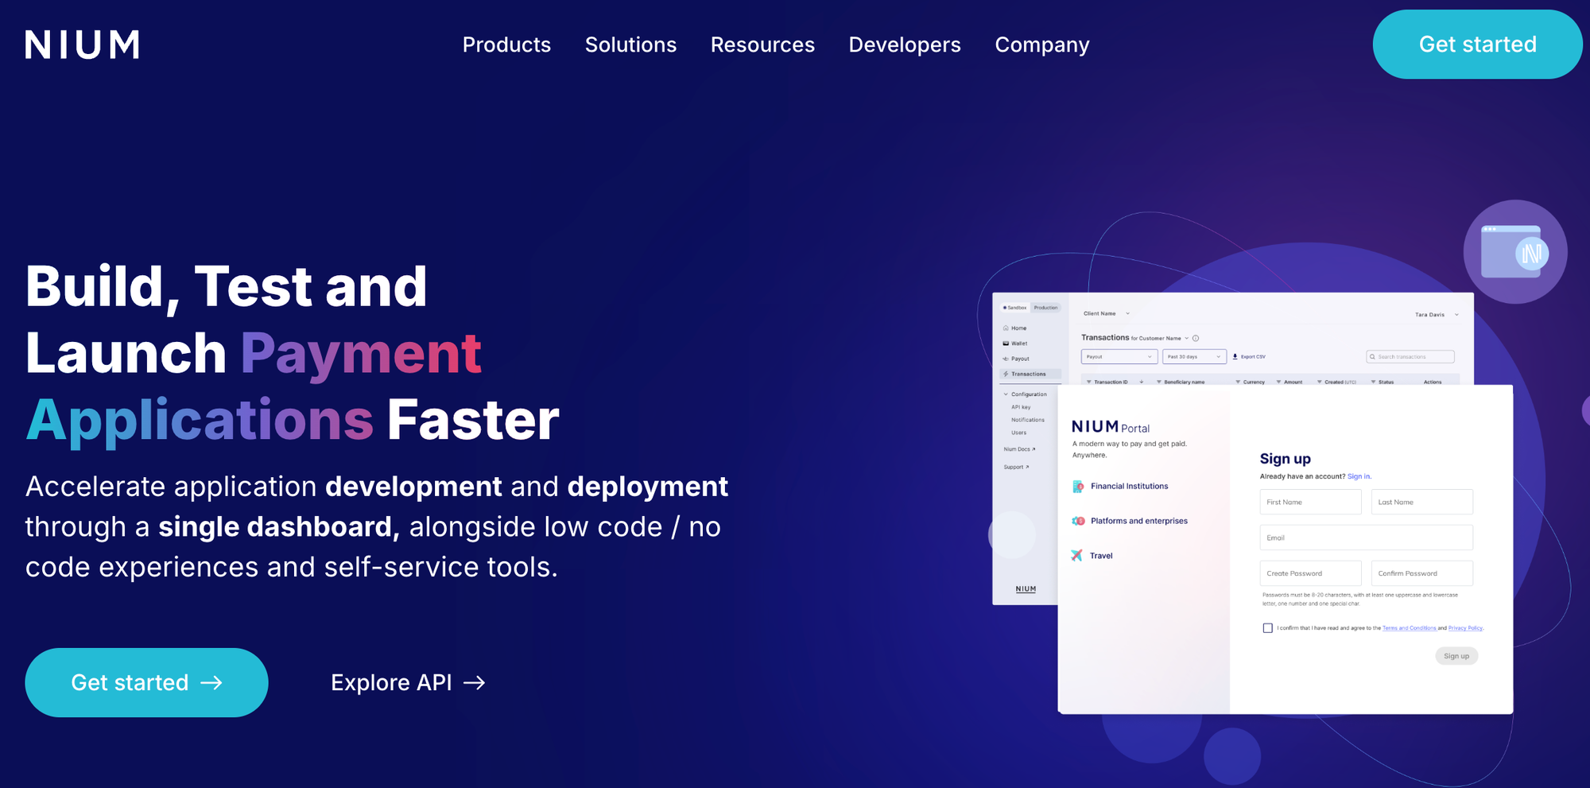Screen dimensions: 1590x788
Task: Click the Travel airplane icon
Action: pos(1076,555)
